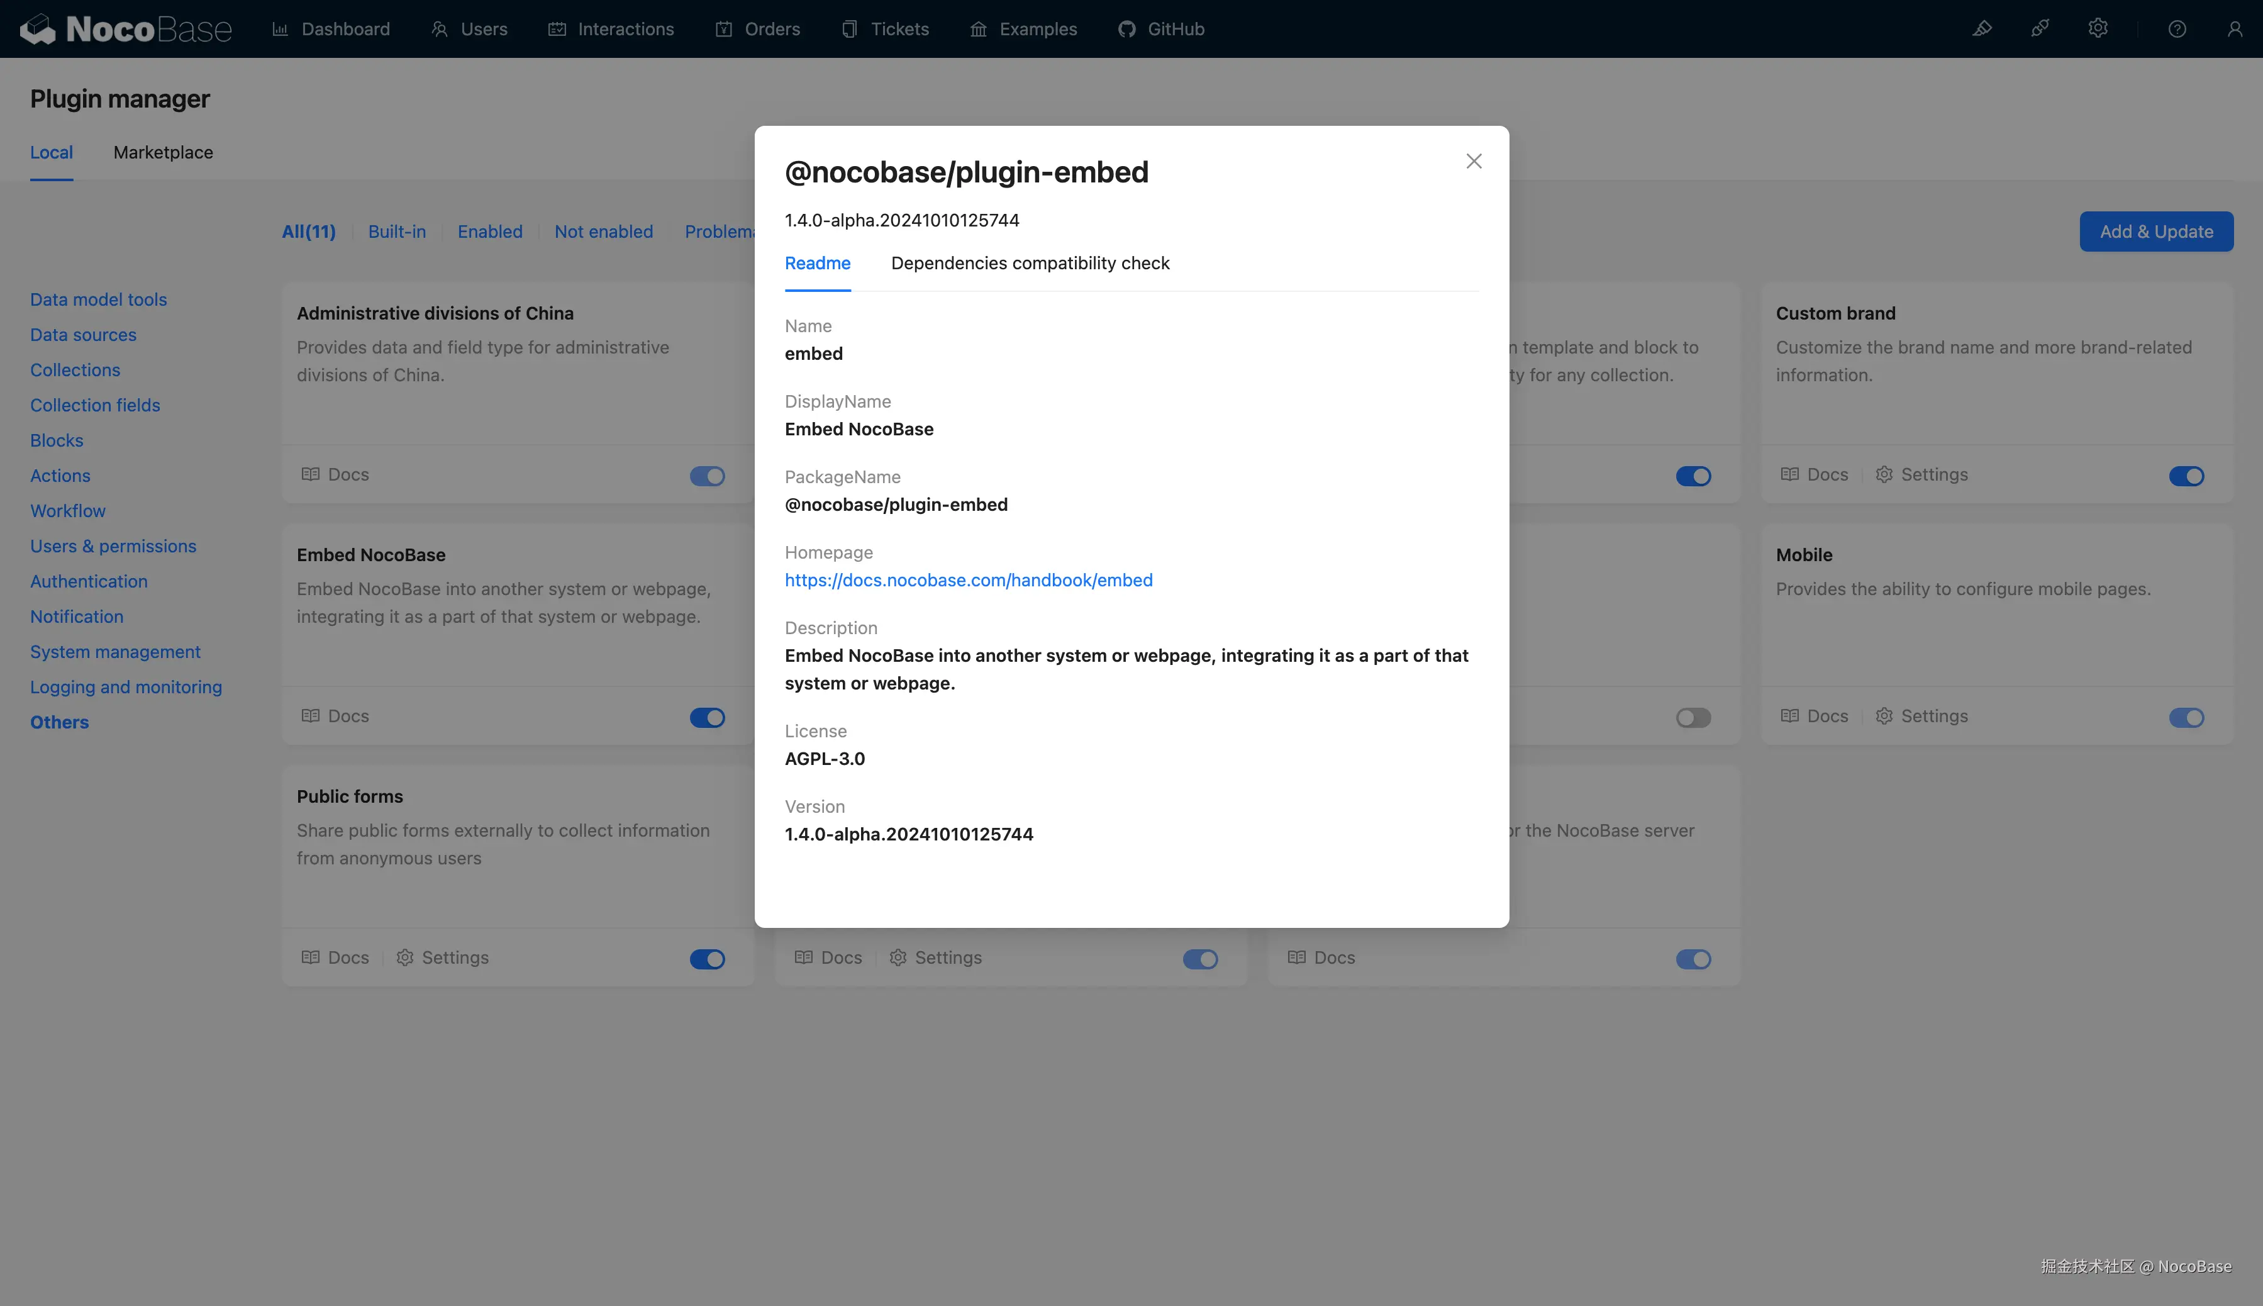This screenshot has height=1306, width=2263.
Task: Click the Add & Update button
Action: (x=2155, y=232)
